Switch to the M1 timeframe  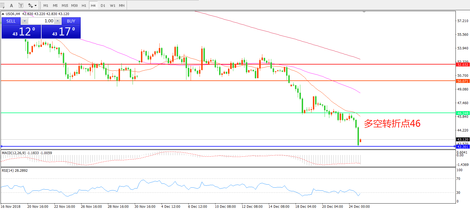tap(46, 5)
